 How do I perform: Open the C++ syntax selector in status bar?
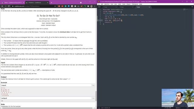coord(188,108)
